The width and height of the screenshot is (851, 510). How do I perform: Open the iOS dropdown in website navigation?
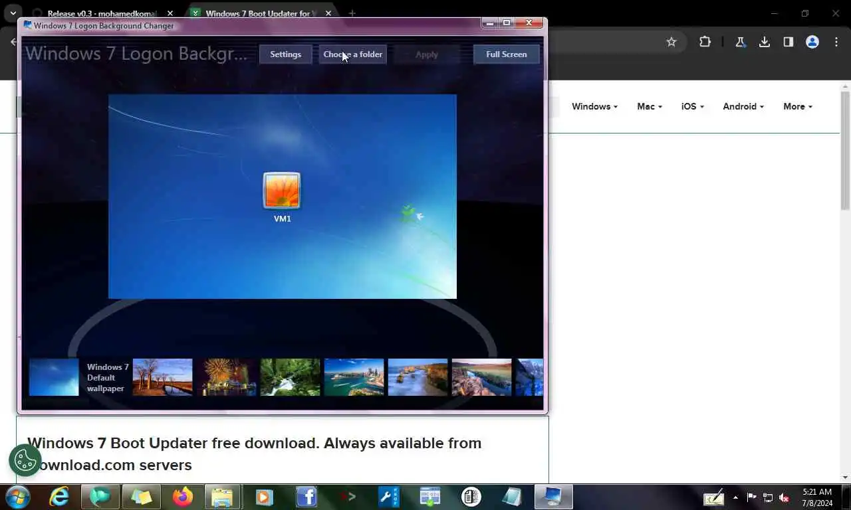click(x=692, y=106)
